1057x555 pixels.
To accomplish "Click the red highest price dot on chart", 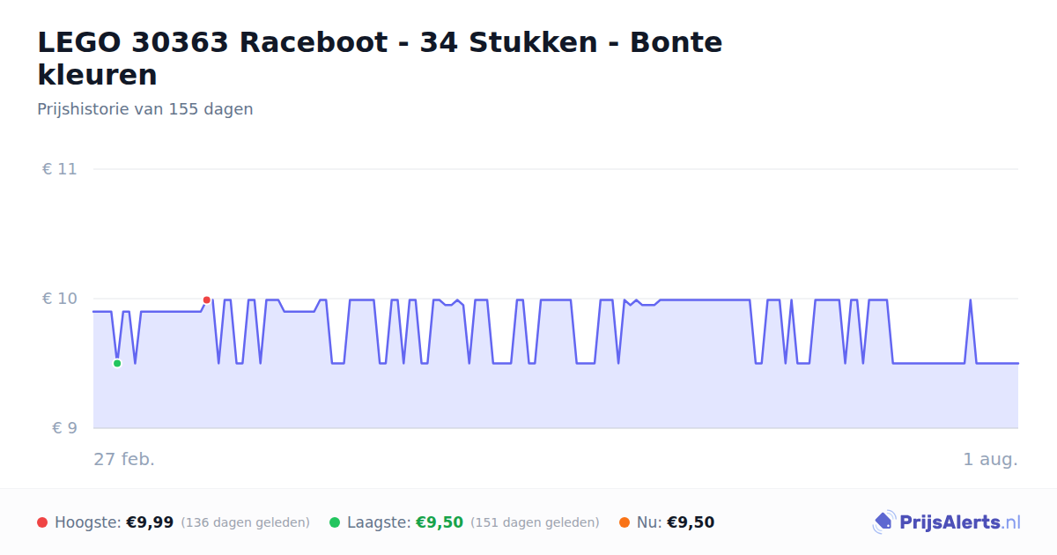I will click(x=207, y=300).
